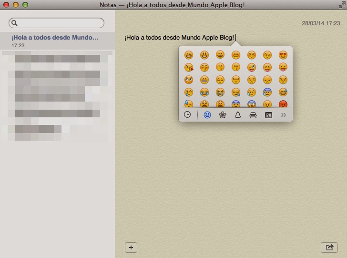The height and width of the screenshot is (258, 347).
Task: Open the share menu button
Action: pyautogui.click(x=329, y=247)
